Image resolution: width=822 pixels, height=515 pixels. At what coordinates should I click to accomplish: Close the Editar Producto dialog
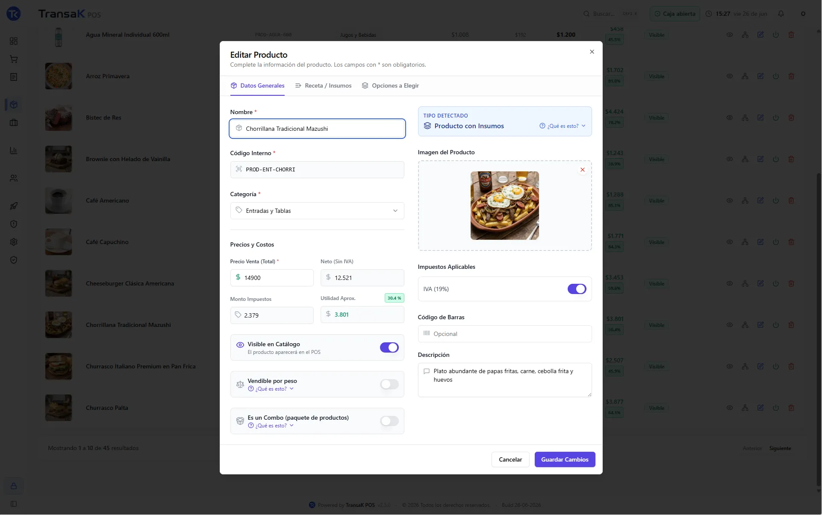pyautogui.click(x=592, y=52)
